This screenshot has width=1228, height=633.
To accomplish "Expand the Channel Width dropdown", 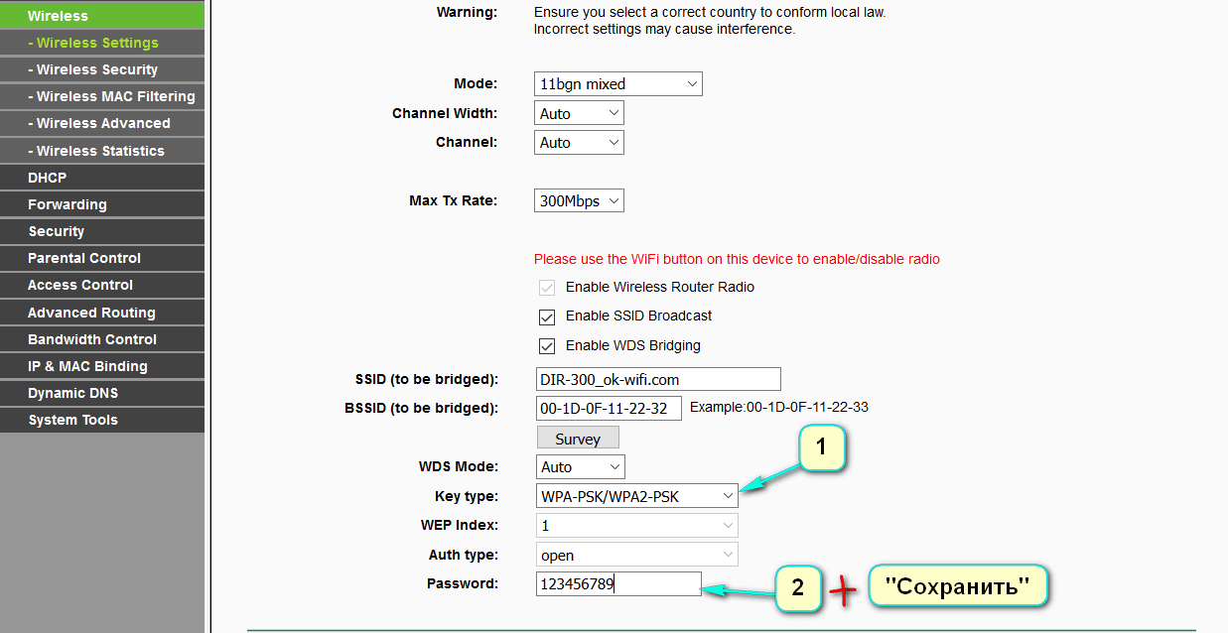I will pyautogui.click(x=579, y=113).
